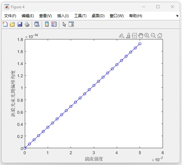Toggle the Pan hand tool on the axes

[141, 36]
